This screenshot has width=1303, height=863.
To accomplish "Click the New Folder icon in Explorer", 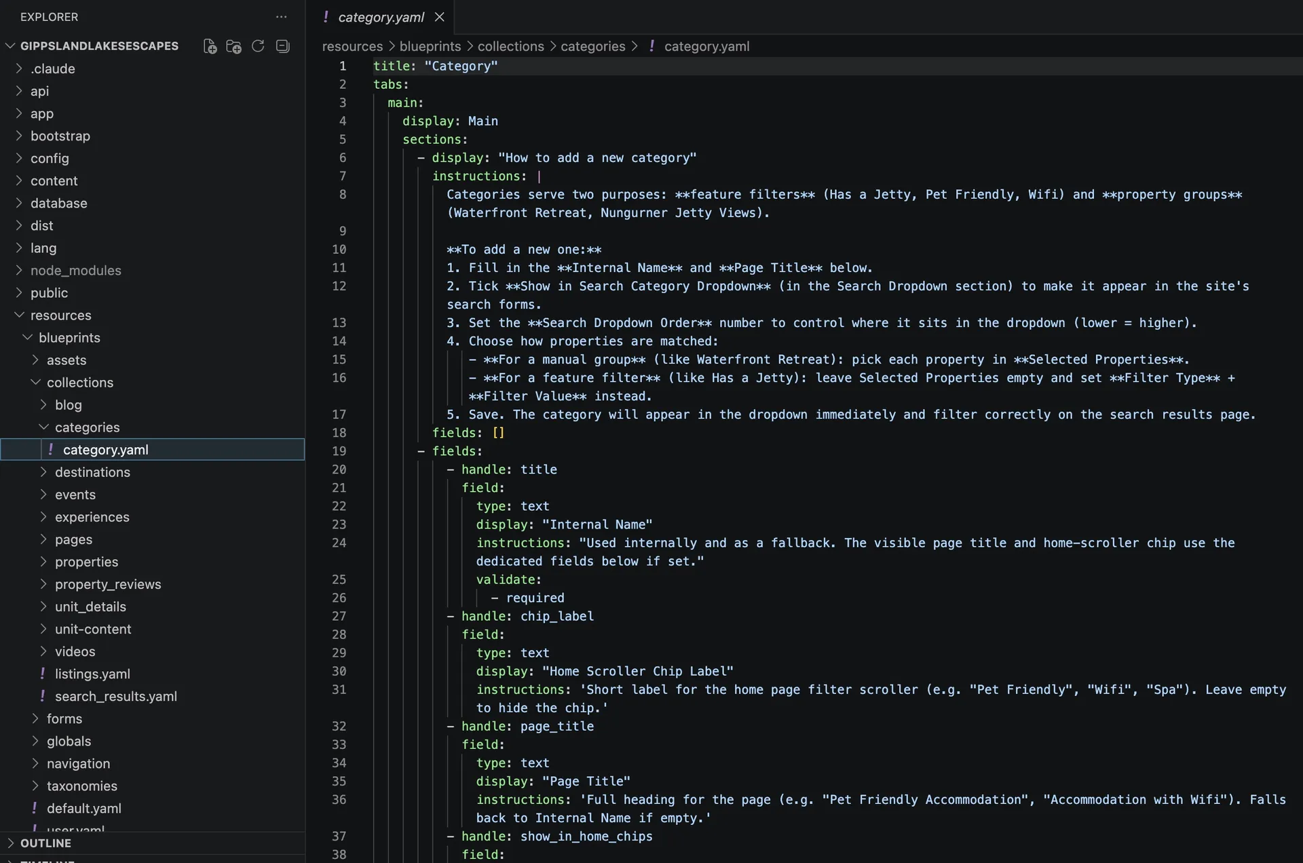I will point(233,46).
